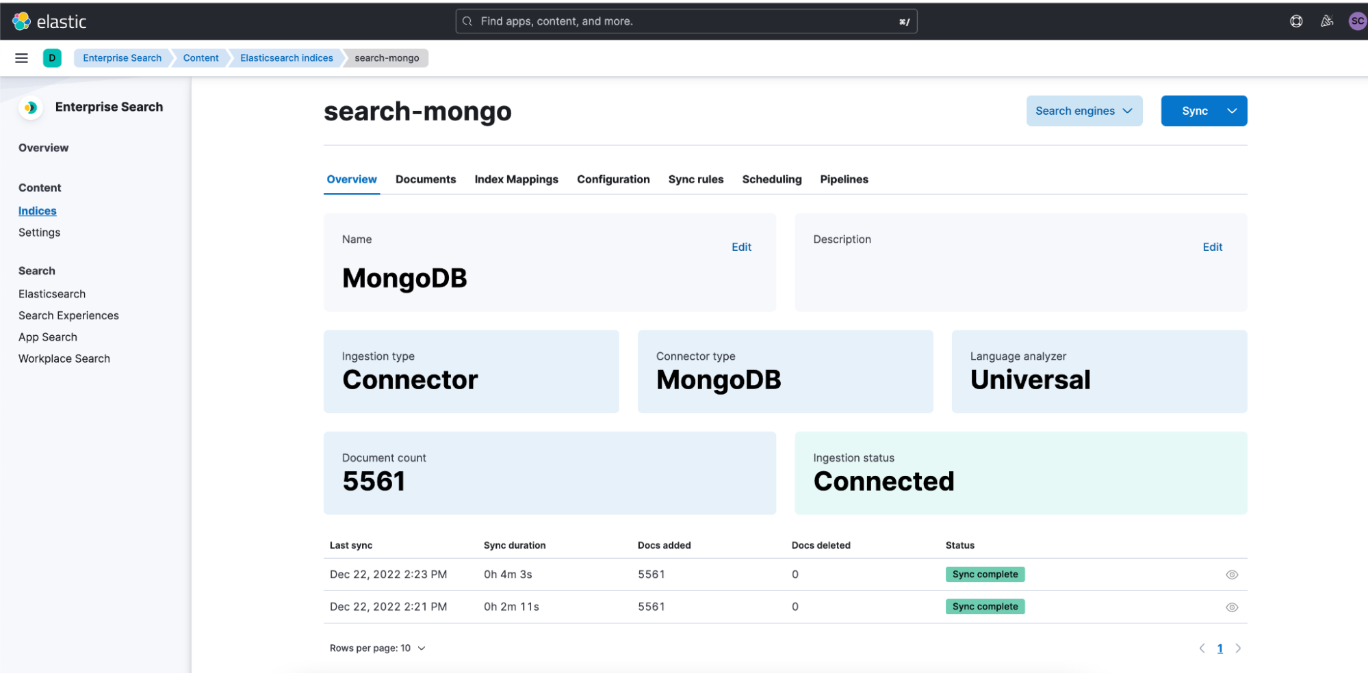
Task: Open App Search in the sidebar
Action: click(48, 337)
